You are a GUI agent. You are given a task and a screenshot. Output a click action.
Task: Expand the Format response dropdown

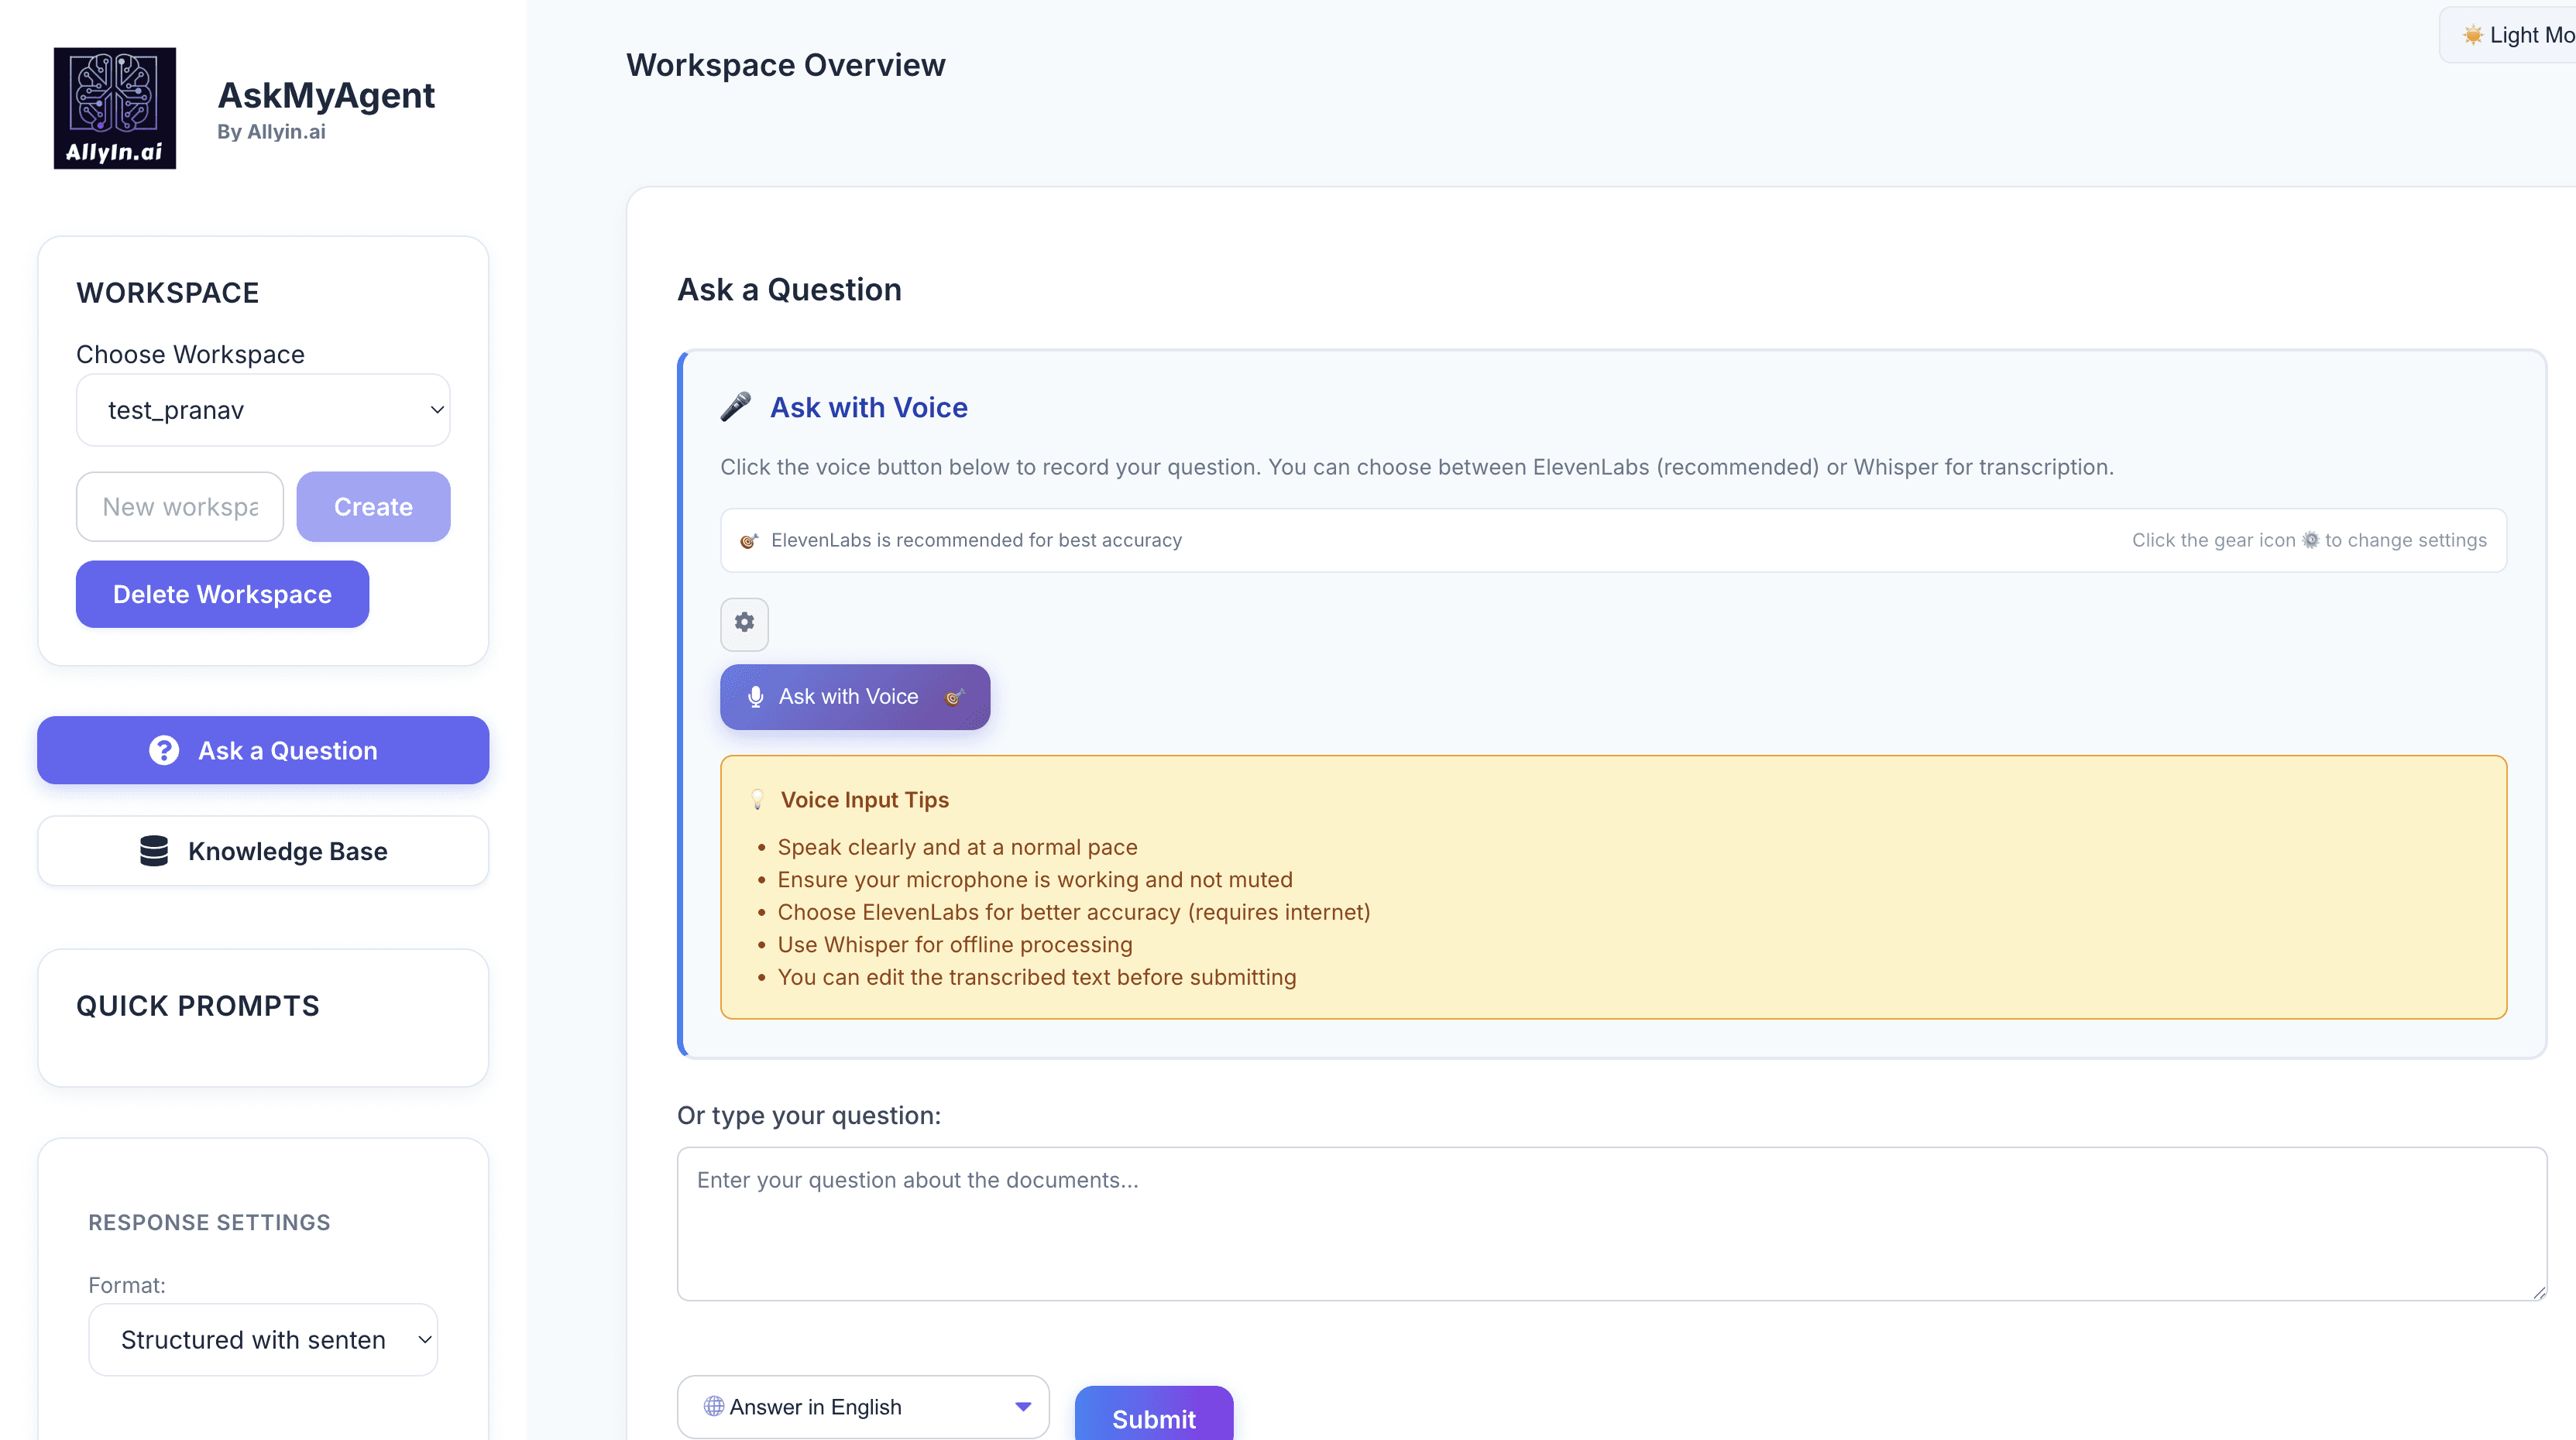(x=263, y=1339)
